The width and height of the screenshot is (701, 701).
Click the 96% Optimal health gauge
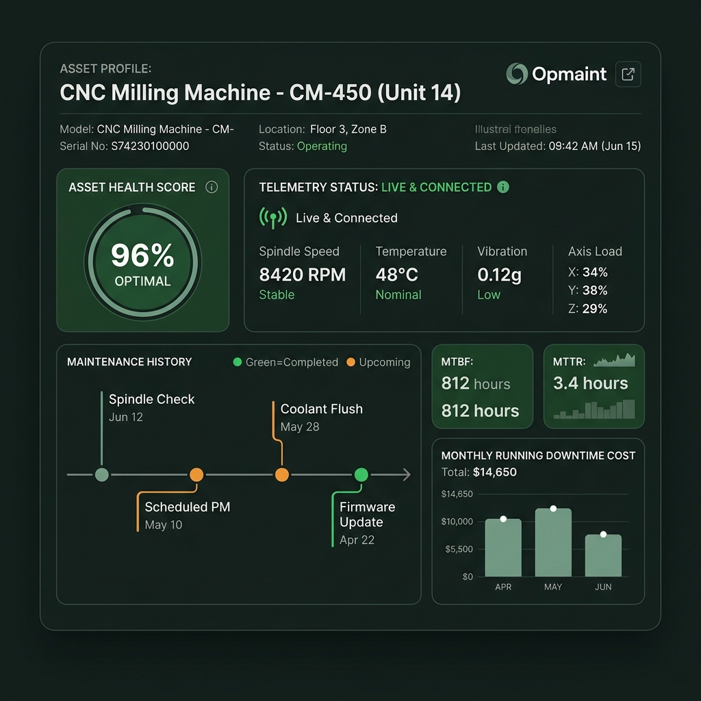(x=142, y=262)
